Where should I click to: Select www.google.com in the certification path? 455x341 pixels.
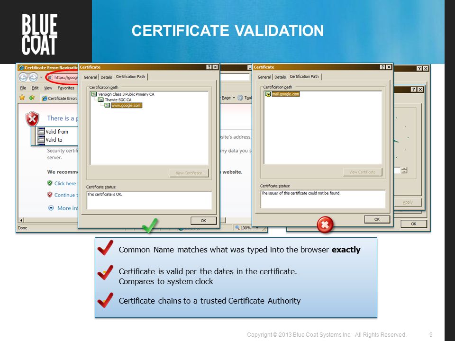click(127, 105)
